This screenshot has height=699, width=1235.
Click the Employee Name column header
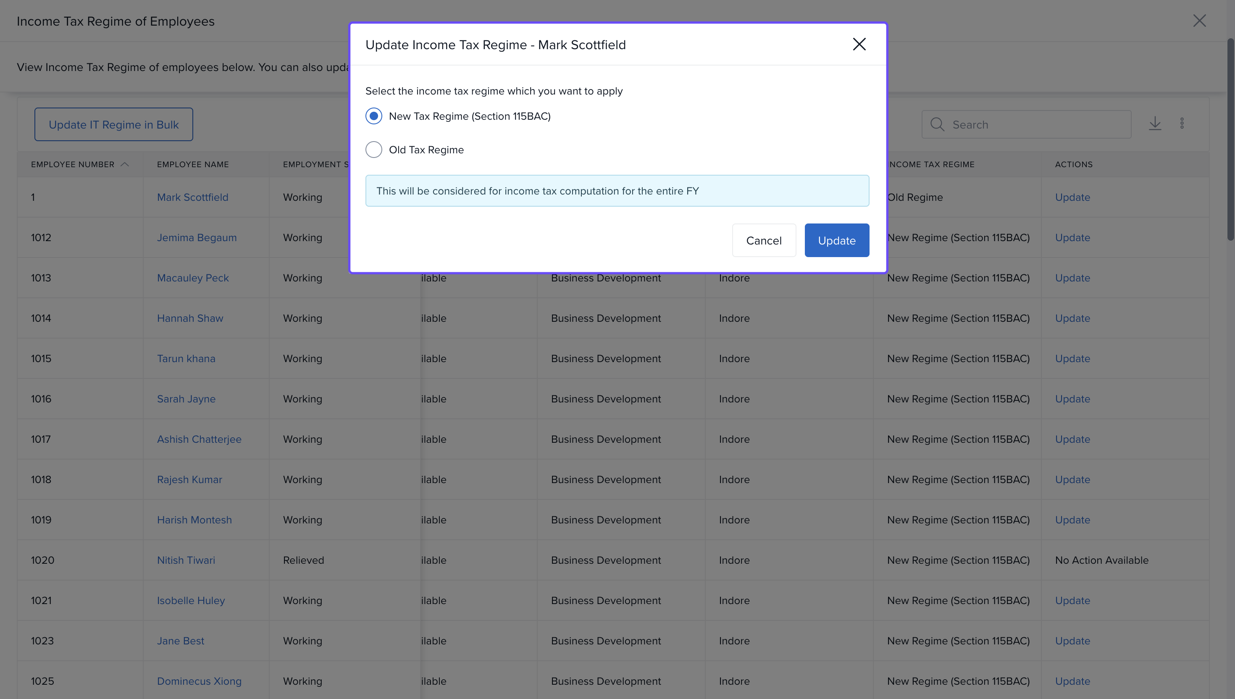(x=192, y=164)
